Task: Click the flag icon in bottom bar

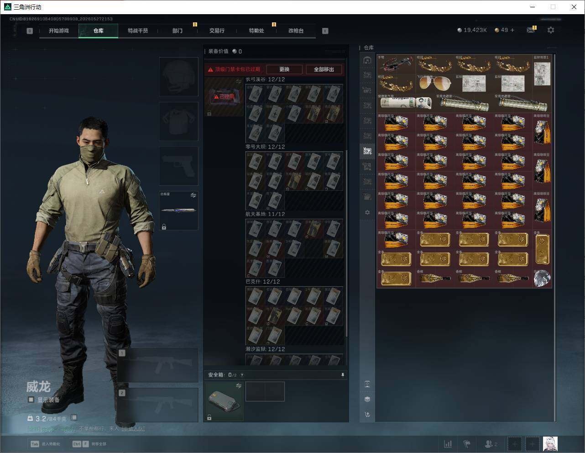Action: pyautogui.click(x=467, y=444)
